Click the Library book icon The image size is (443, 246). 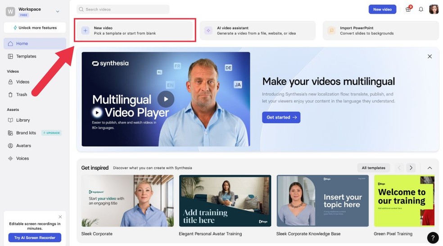10,120
